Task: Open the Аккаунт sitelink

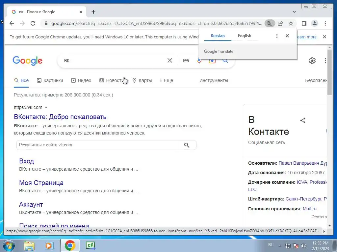Action: (x=31, y=204)
